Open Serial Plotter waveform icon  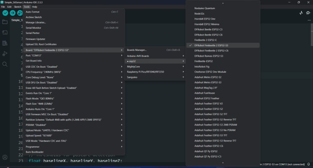coord(301,13)
